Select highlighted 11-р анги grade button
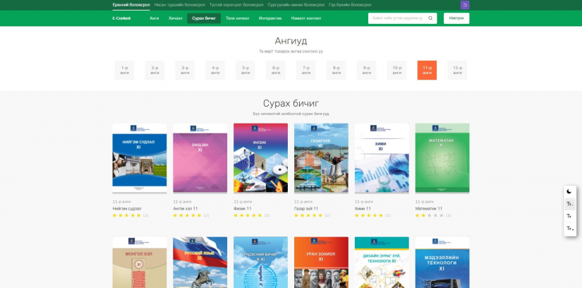The width and height of the screenshot is (582, 288). (x=427, y=70)
